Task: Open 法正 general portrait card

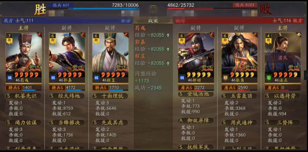Action: pos(283,58)
